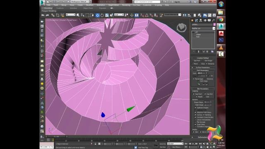Activate Select and Move tool

coord(98,15)
